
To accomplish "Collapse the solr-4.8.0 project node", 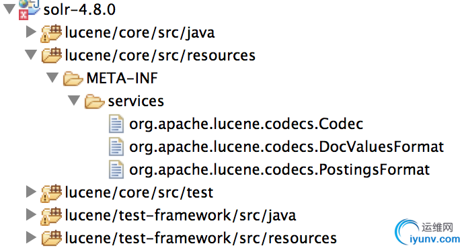I will [9, 8].
